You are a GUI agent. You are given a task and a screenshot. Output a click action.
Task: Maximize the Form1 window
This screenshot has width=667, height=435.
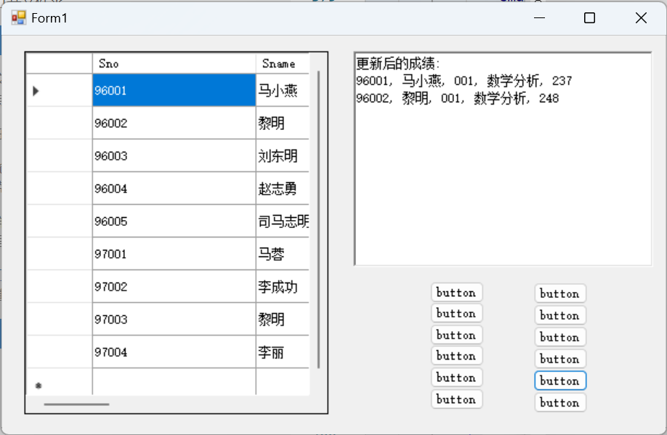click(x=589, y=18)
